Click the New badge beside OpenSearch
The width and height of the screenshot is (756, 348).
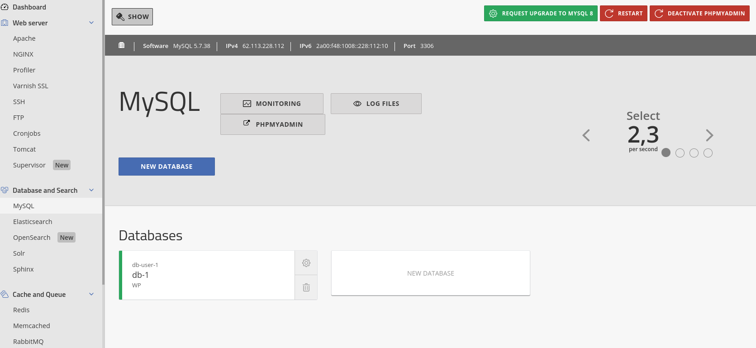click(67, 238)
